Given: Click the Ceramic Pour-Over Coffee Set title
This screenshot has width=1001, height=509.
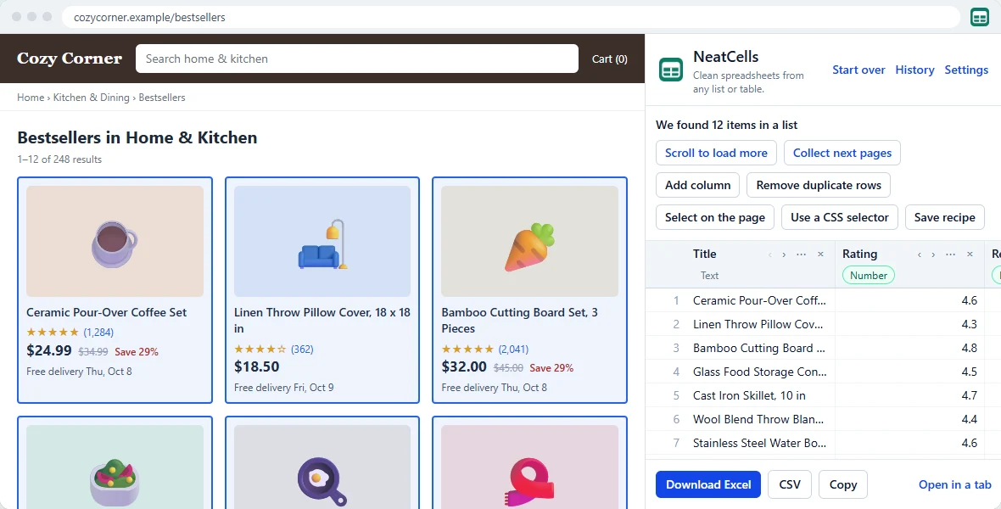Looking at the screenshot, I should tap(107, 312).
